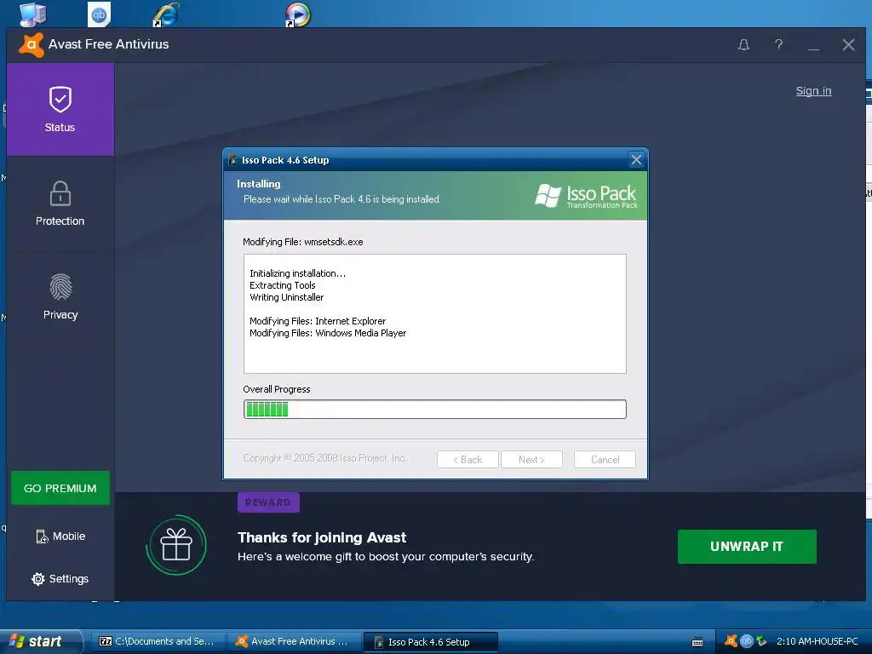Open Avast notifications bell
The width and height of the screenshot is (872, 654).
point(743,44)
